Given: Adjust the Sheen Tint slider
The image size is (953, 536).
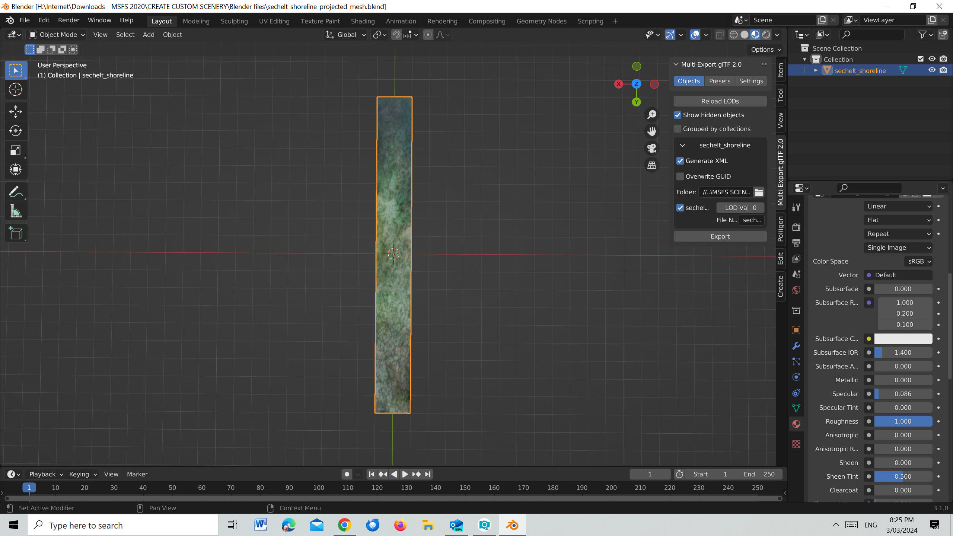Looking at the screenshot, I should [903, 476].
